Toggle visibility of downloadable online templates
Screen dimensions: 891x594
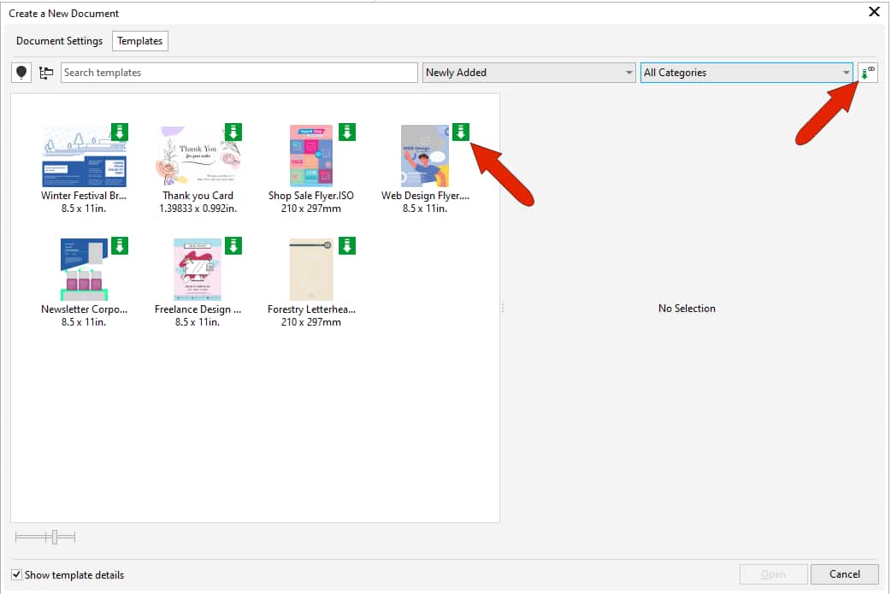tap(867, 72)
